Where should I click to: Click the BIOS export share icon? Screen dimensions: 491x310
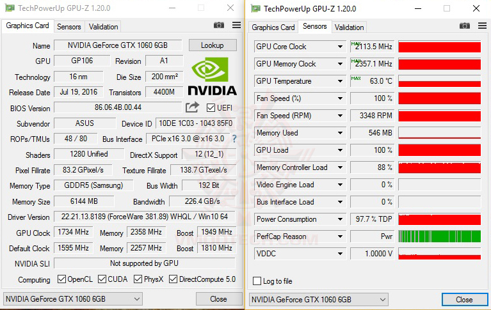(192, 107)
